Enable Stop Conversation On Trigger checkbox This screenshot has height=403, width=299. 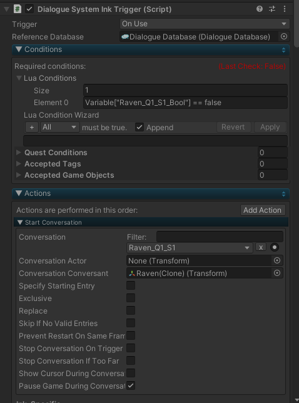[131, 349]
